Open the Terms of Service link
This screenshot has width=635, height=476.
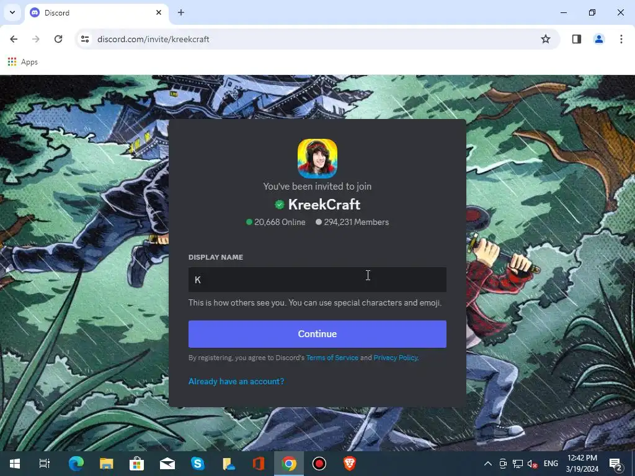tap(332, 358)
